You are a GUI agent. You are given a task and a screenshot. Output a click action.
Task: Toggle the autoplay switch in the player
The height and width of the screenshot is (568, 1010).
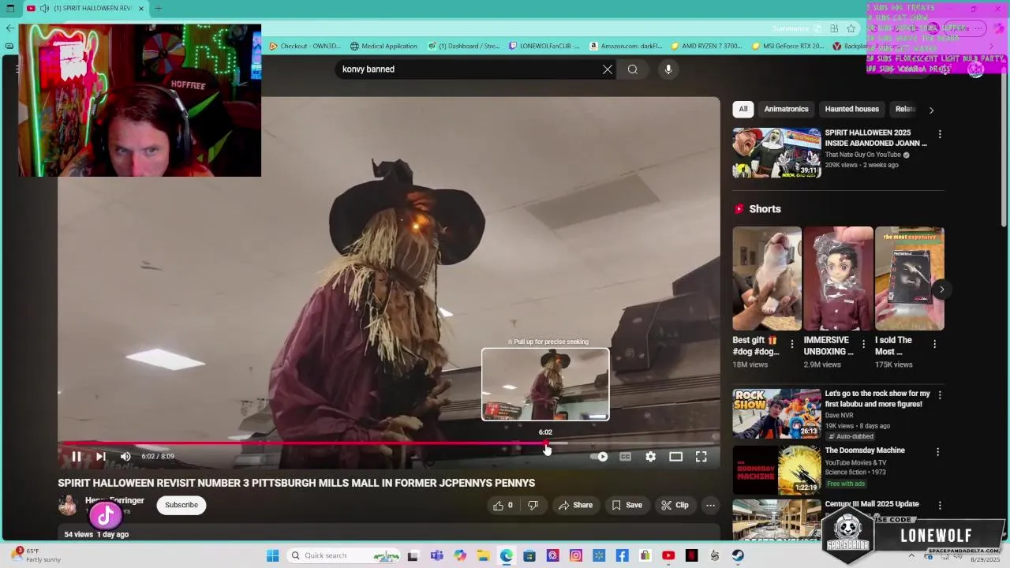(x=599, y=457)
